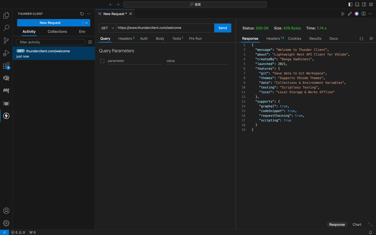
Task: Open the response Headers tab
Action: point(275,39)
